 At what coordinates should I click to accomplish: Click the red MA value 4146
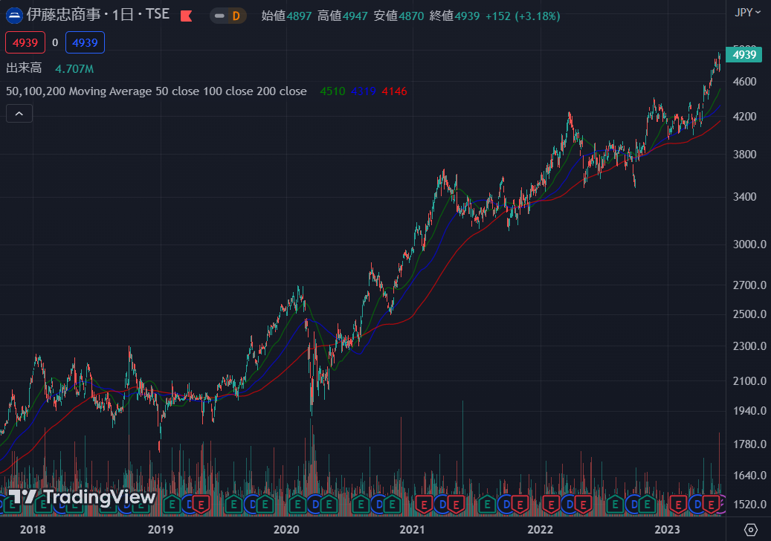394,91
